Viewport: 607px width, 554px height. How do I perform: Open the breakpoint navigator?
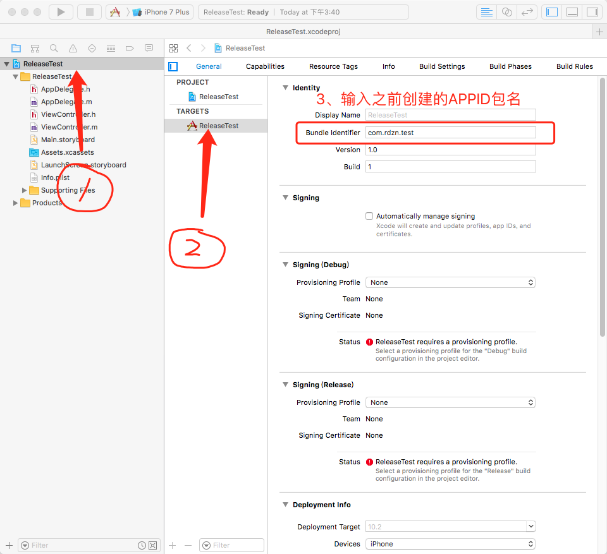130,49
